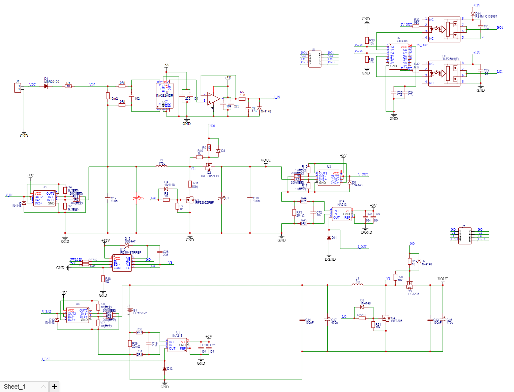Select the C23 capacitor near HO1

(481, 27)
